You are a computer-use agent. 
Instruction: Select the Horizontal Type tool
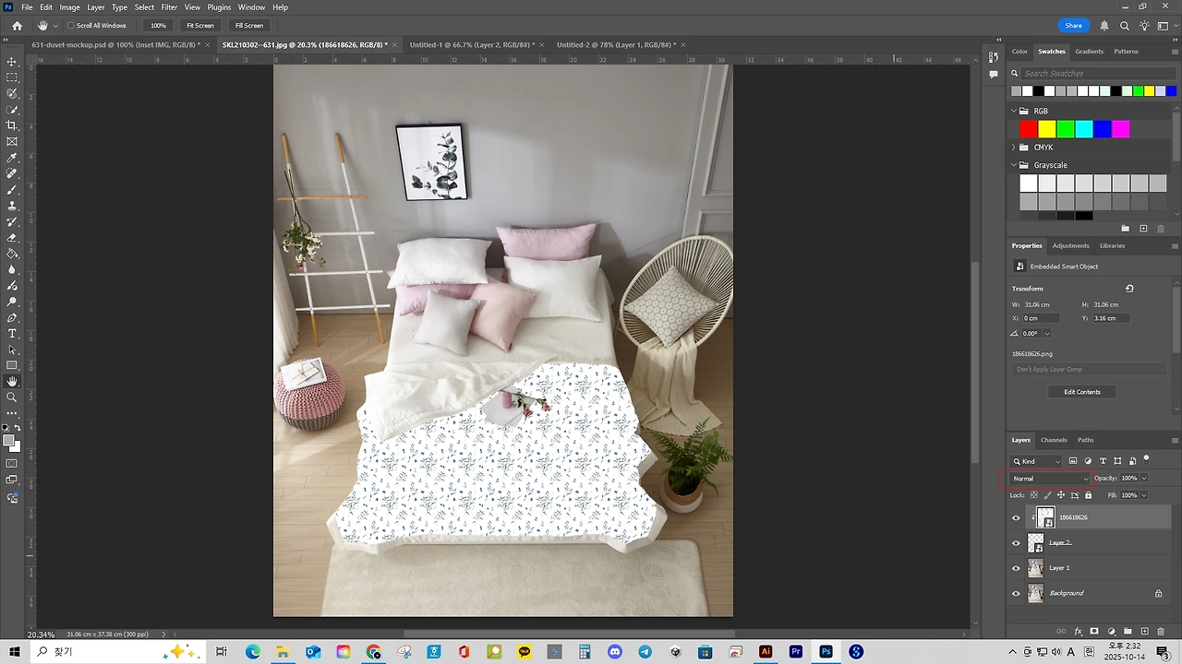point(12,334)
